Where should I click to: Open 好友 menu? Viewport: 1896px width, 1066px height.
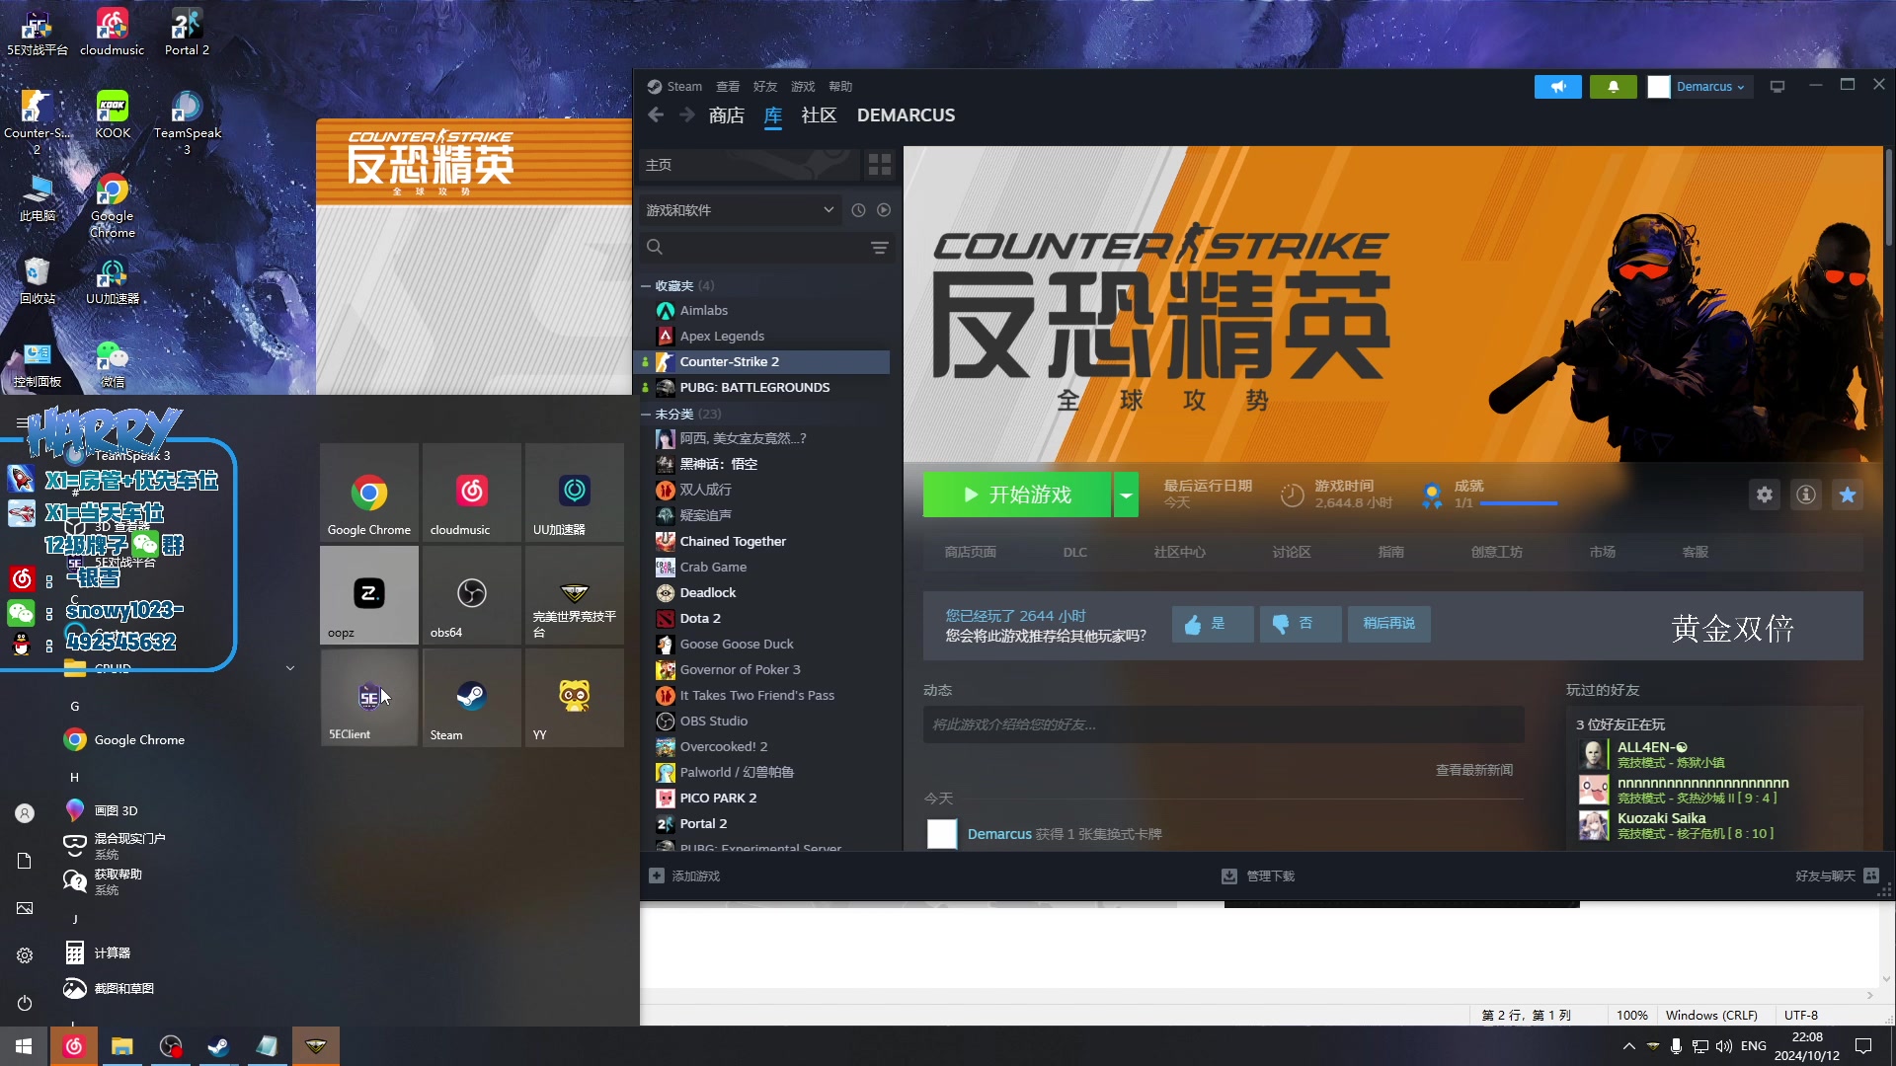point(765,87)
